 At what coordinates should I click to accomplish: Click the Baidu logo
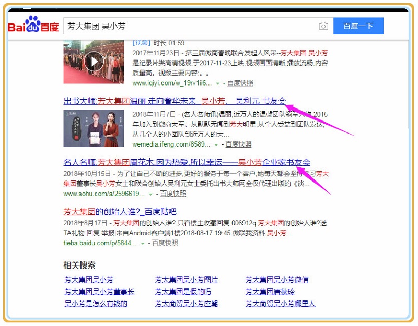(x=32, y=26)
